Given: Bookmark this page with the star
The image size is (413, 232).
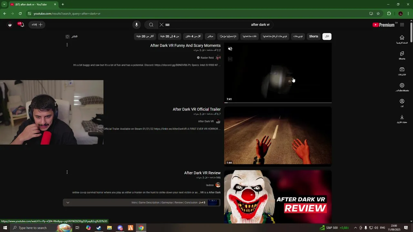Looking at the screenshot, I should click(x=378, y=14).
